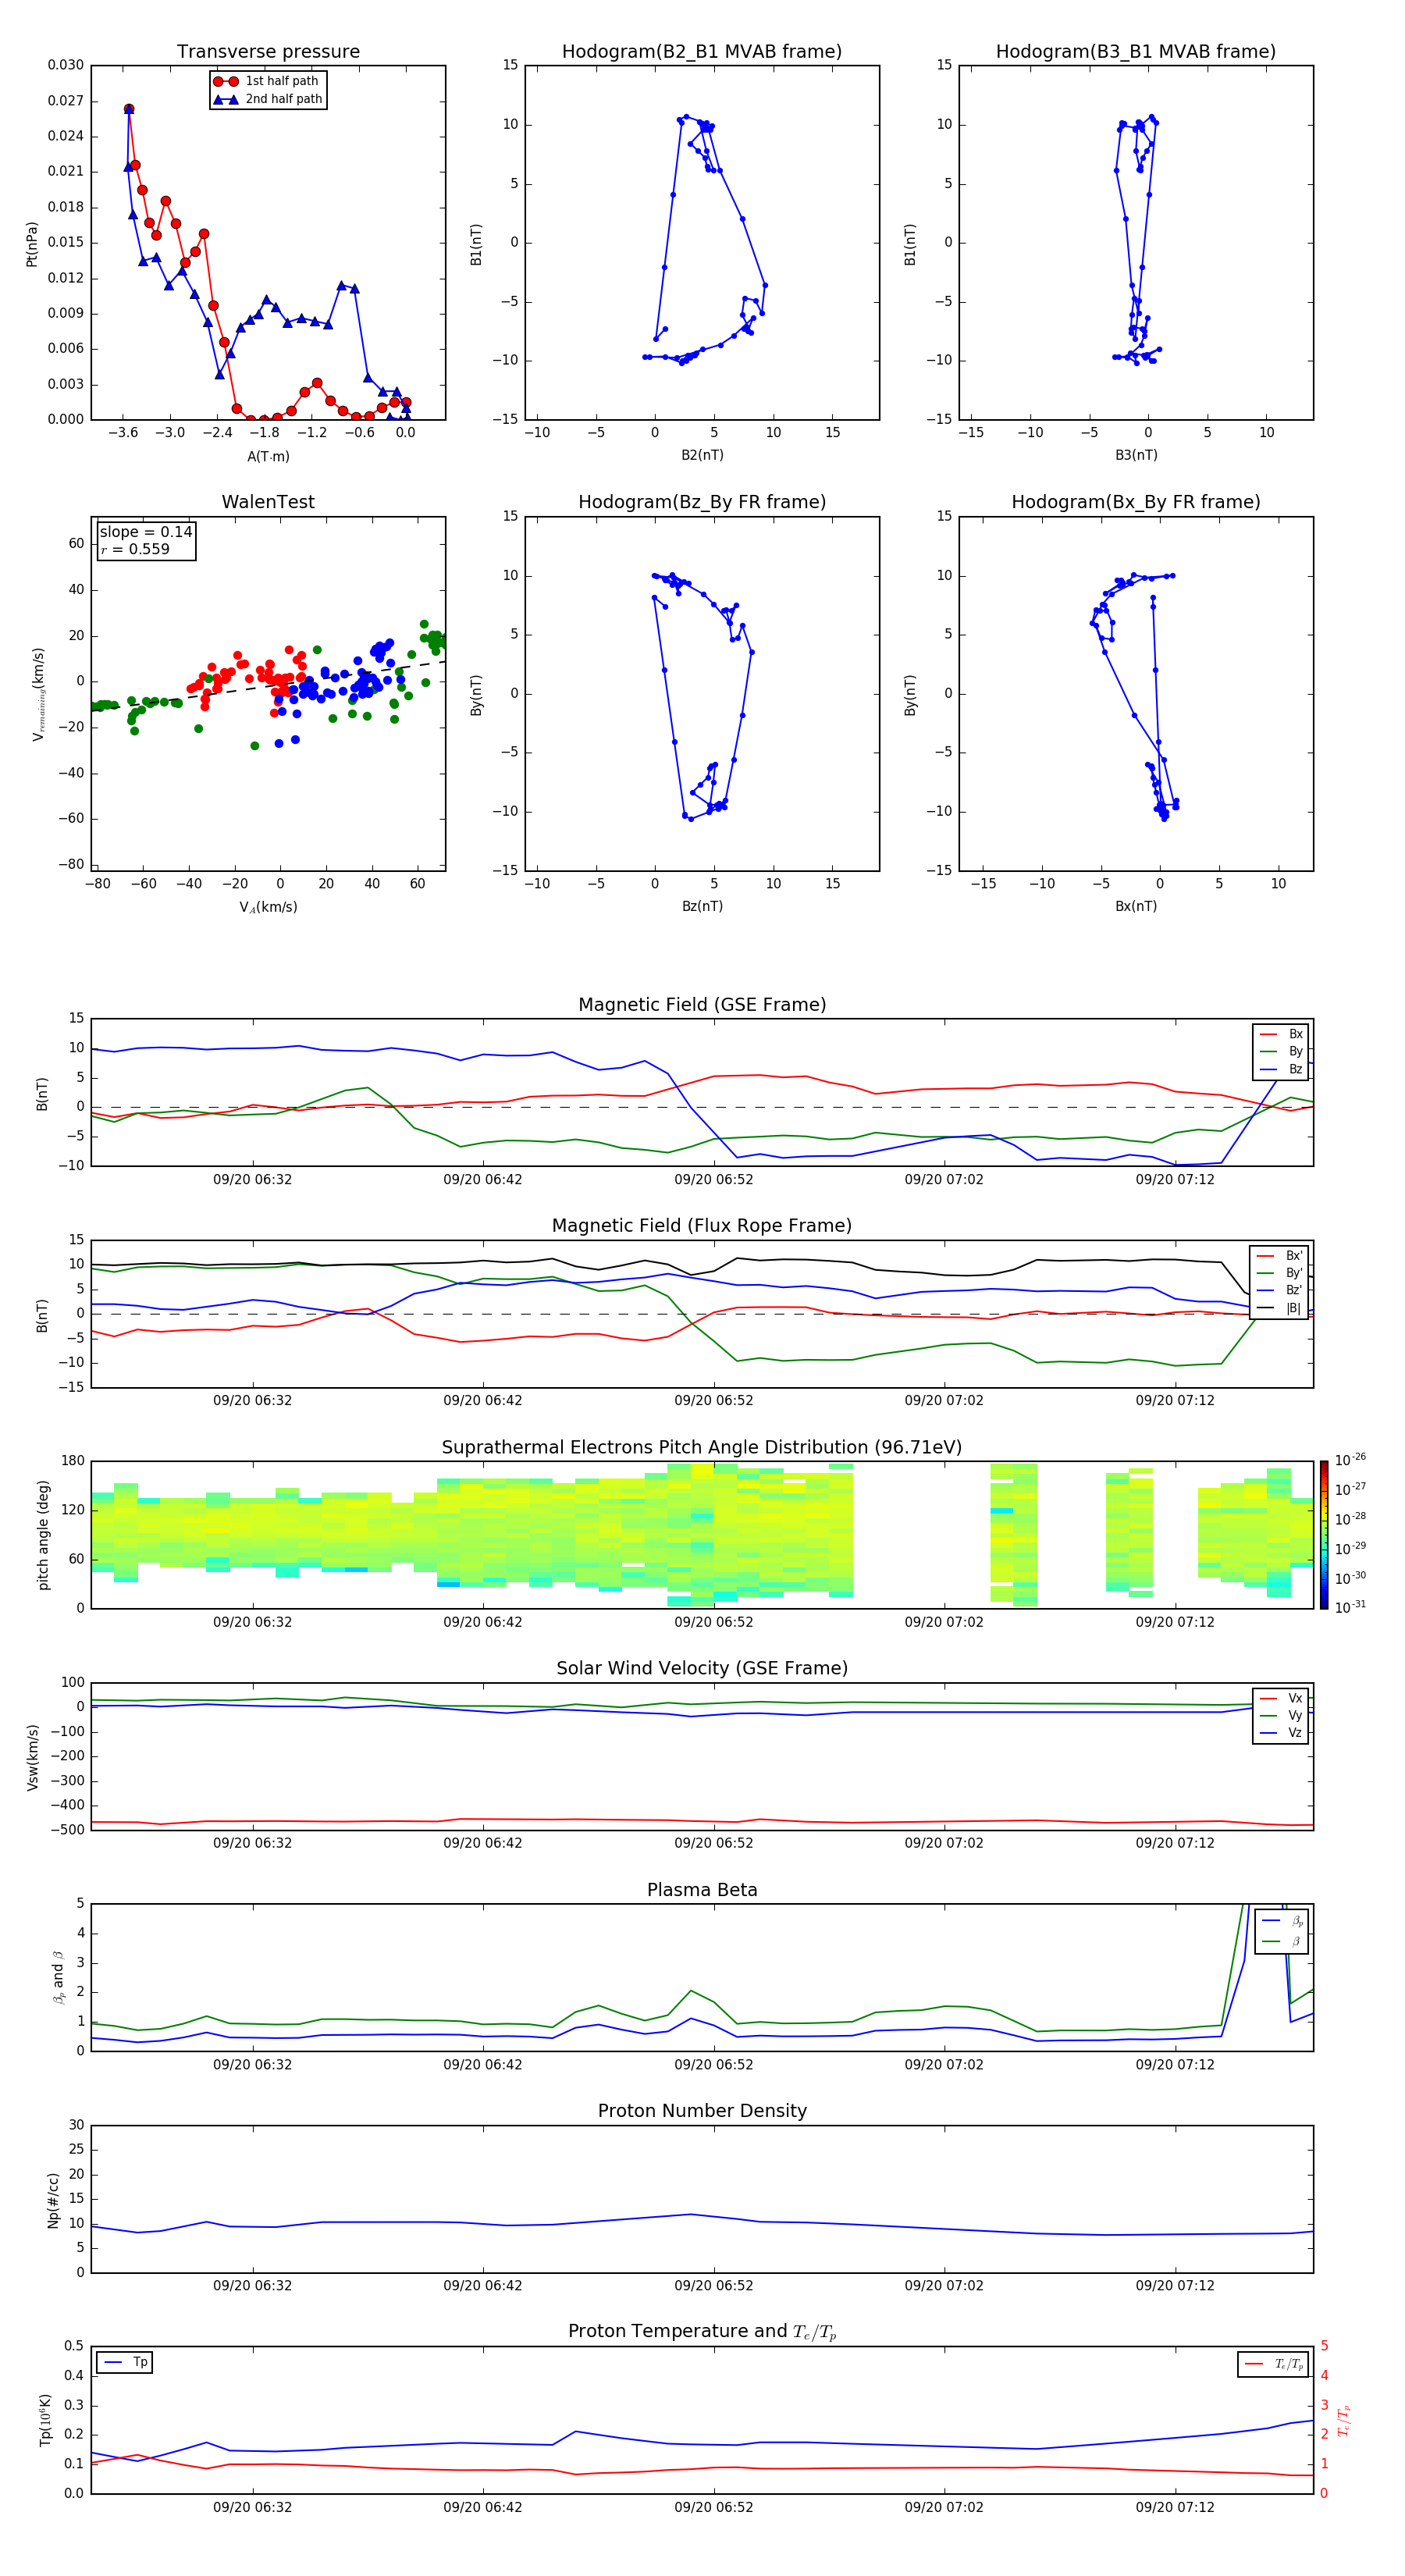Select 'Bx' in the GSE Frame legend

tap(1282, 1034)
